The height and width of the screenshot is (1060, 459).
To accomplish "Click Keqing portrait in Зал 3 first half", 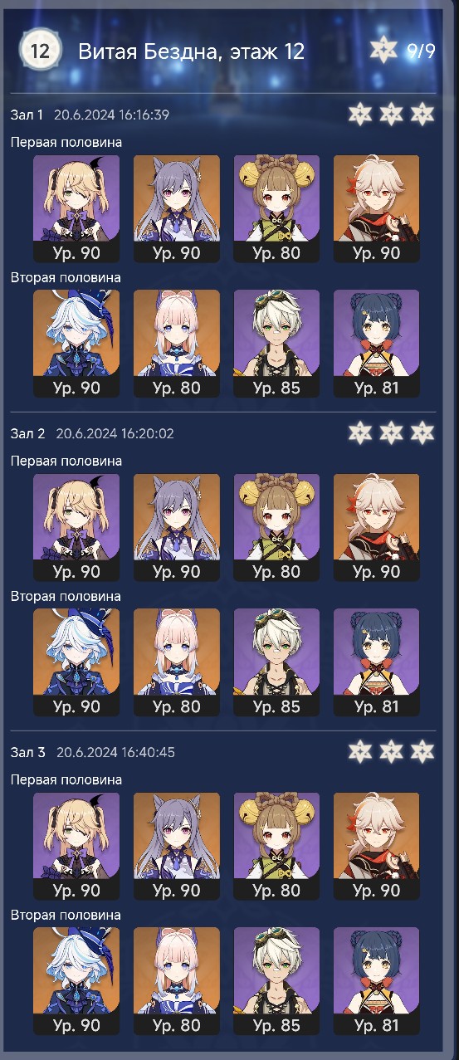I will pos(177,847).
